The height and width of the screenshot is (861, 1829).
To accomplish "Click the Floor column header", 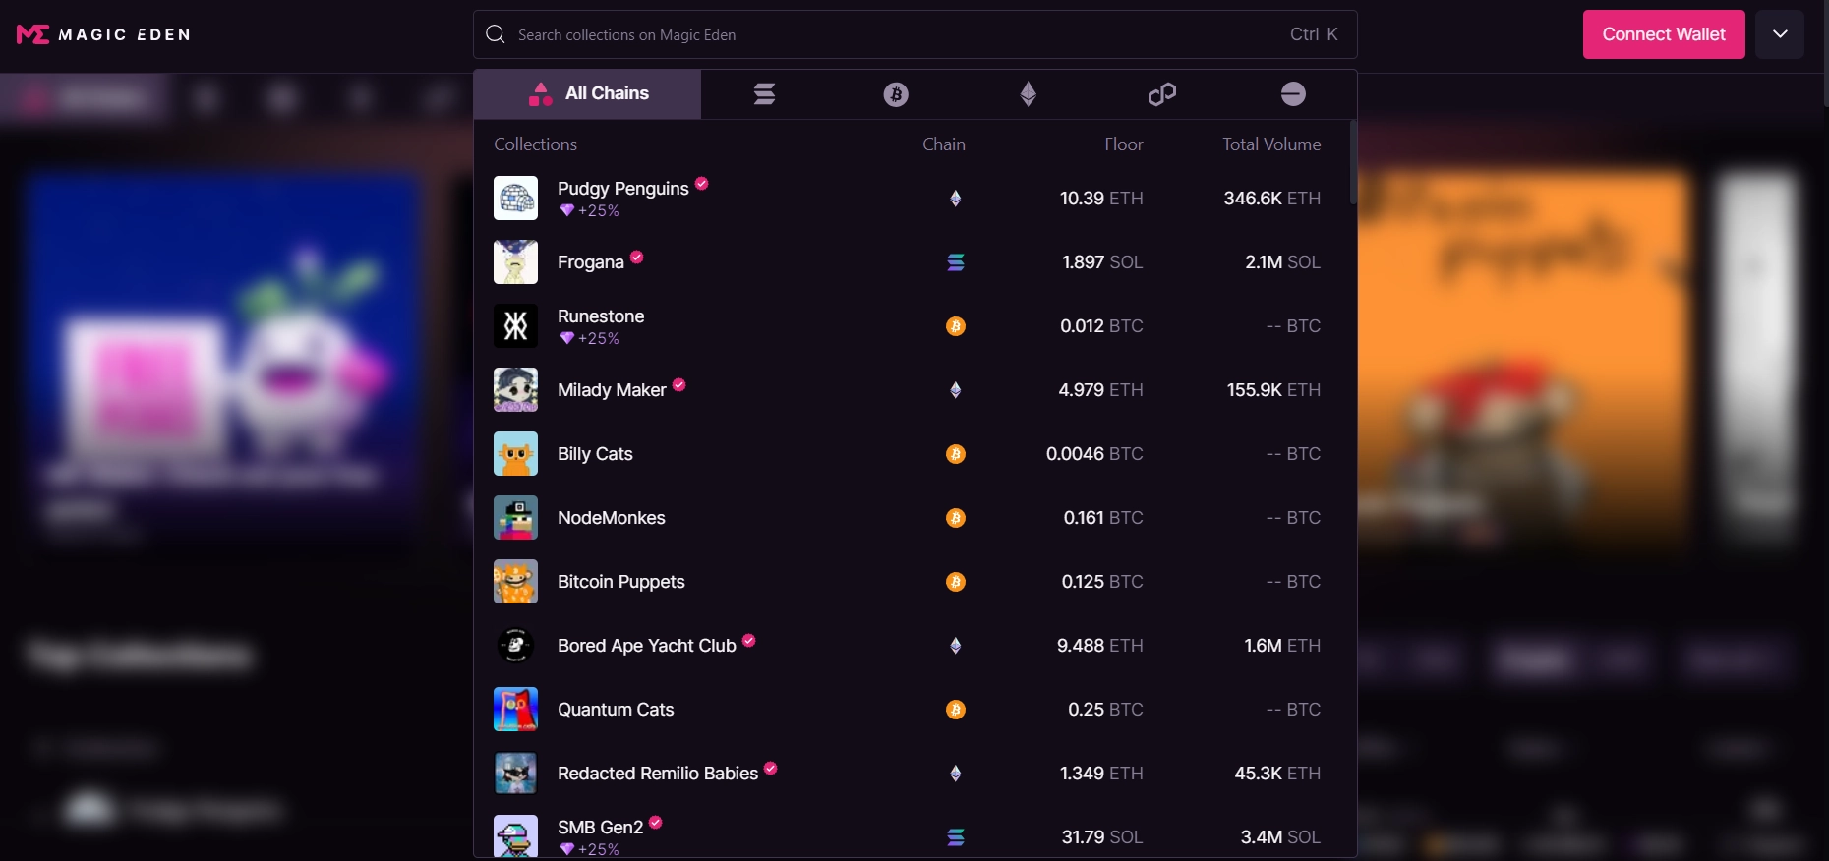I will pyautogui.click(x=1123, y=144).
